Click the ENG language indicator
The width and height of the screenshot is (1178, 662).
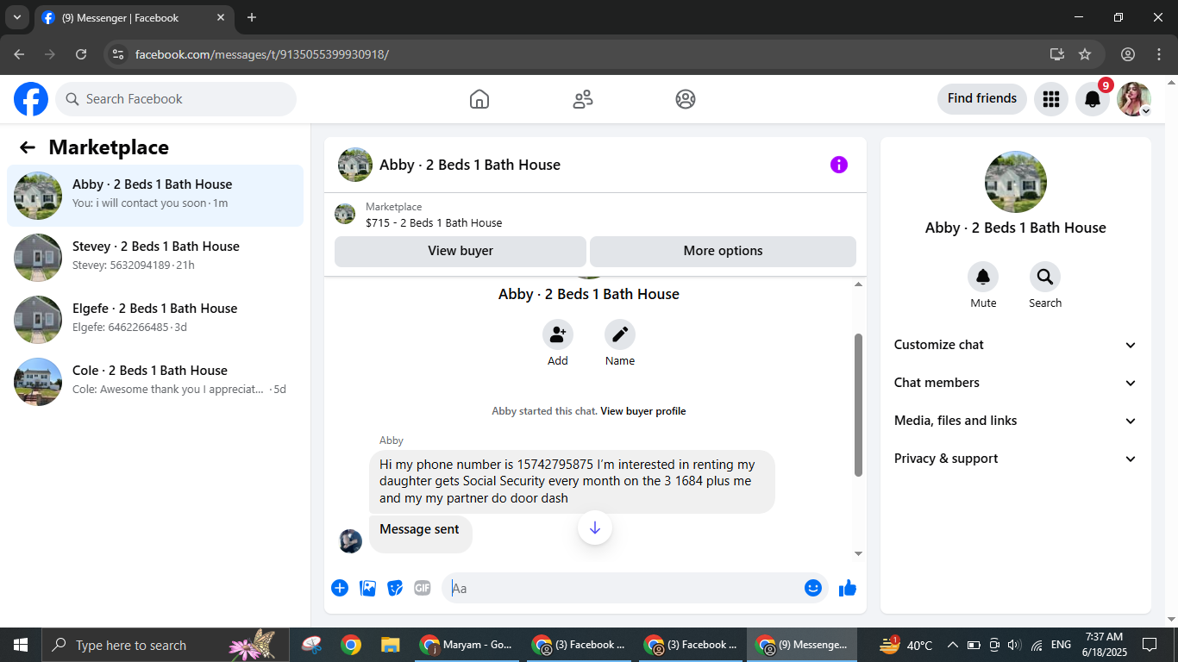1061,645
